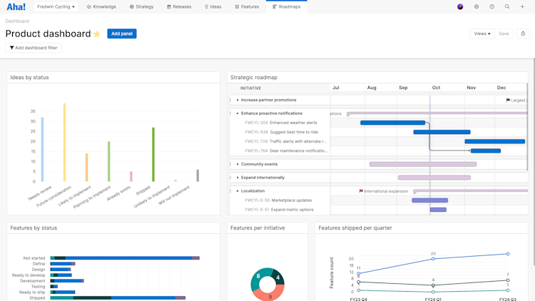Open the Strategy menu

pyautogui.click(x=142, y=7)
